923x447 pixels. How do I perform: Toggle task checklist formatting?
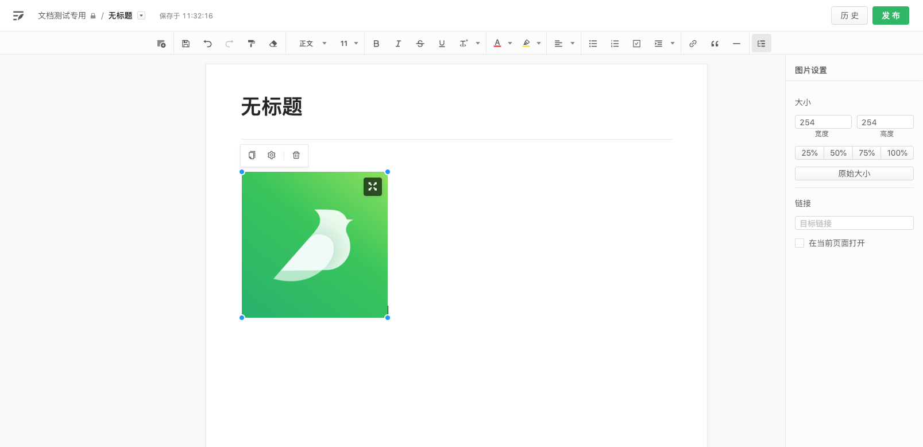pyautogui.click(x=636, y=44)
